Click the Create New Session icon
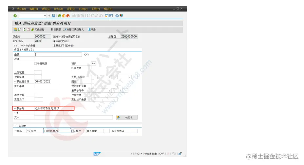The width and height of the screenshot is (304, 165). pos(107,16)
